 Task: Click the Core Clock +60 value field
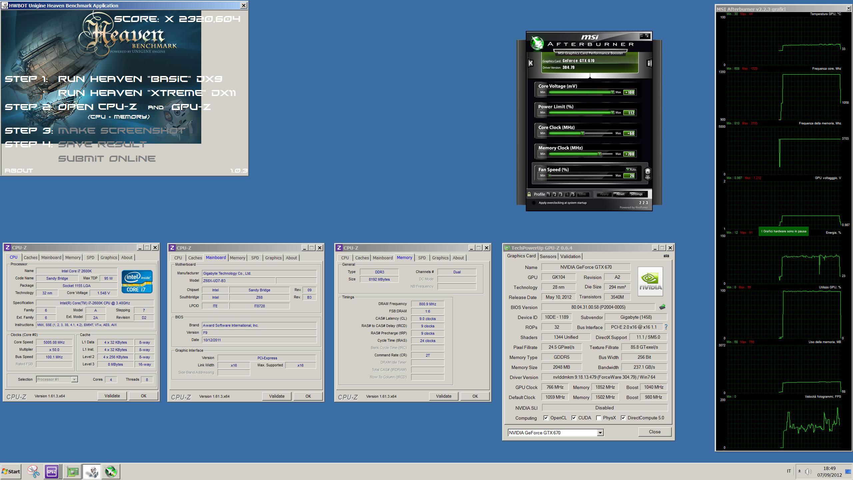click(629, 133)
